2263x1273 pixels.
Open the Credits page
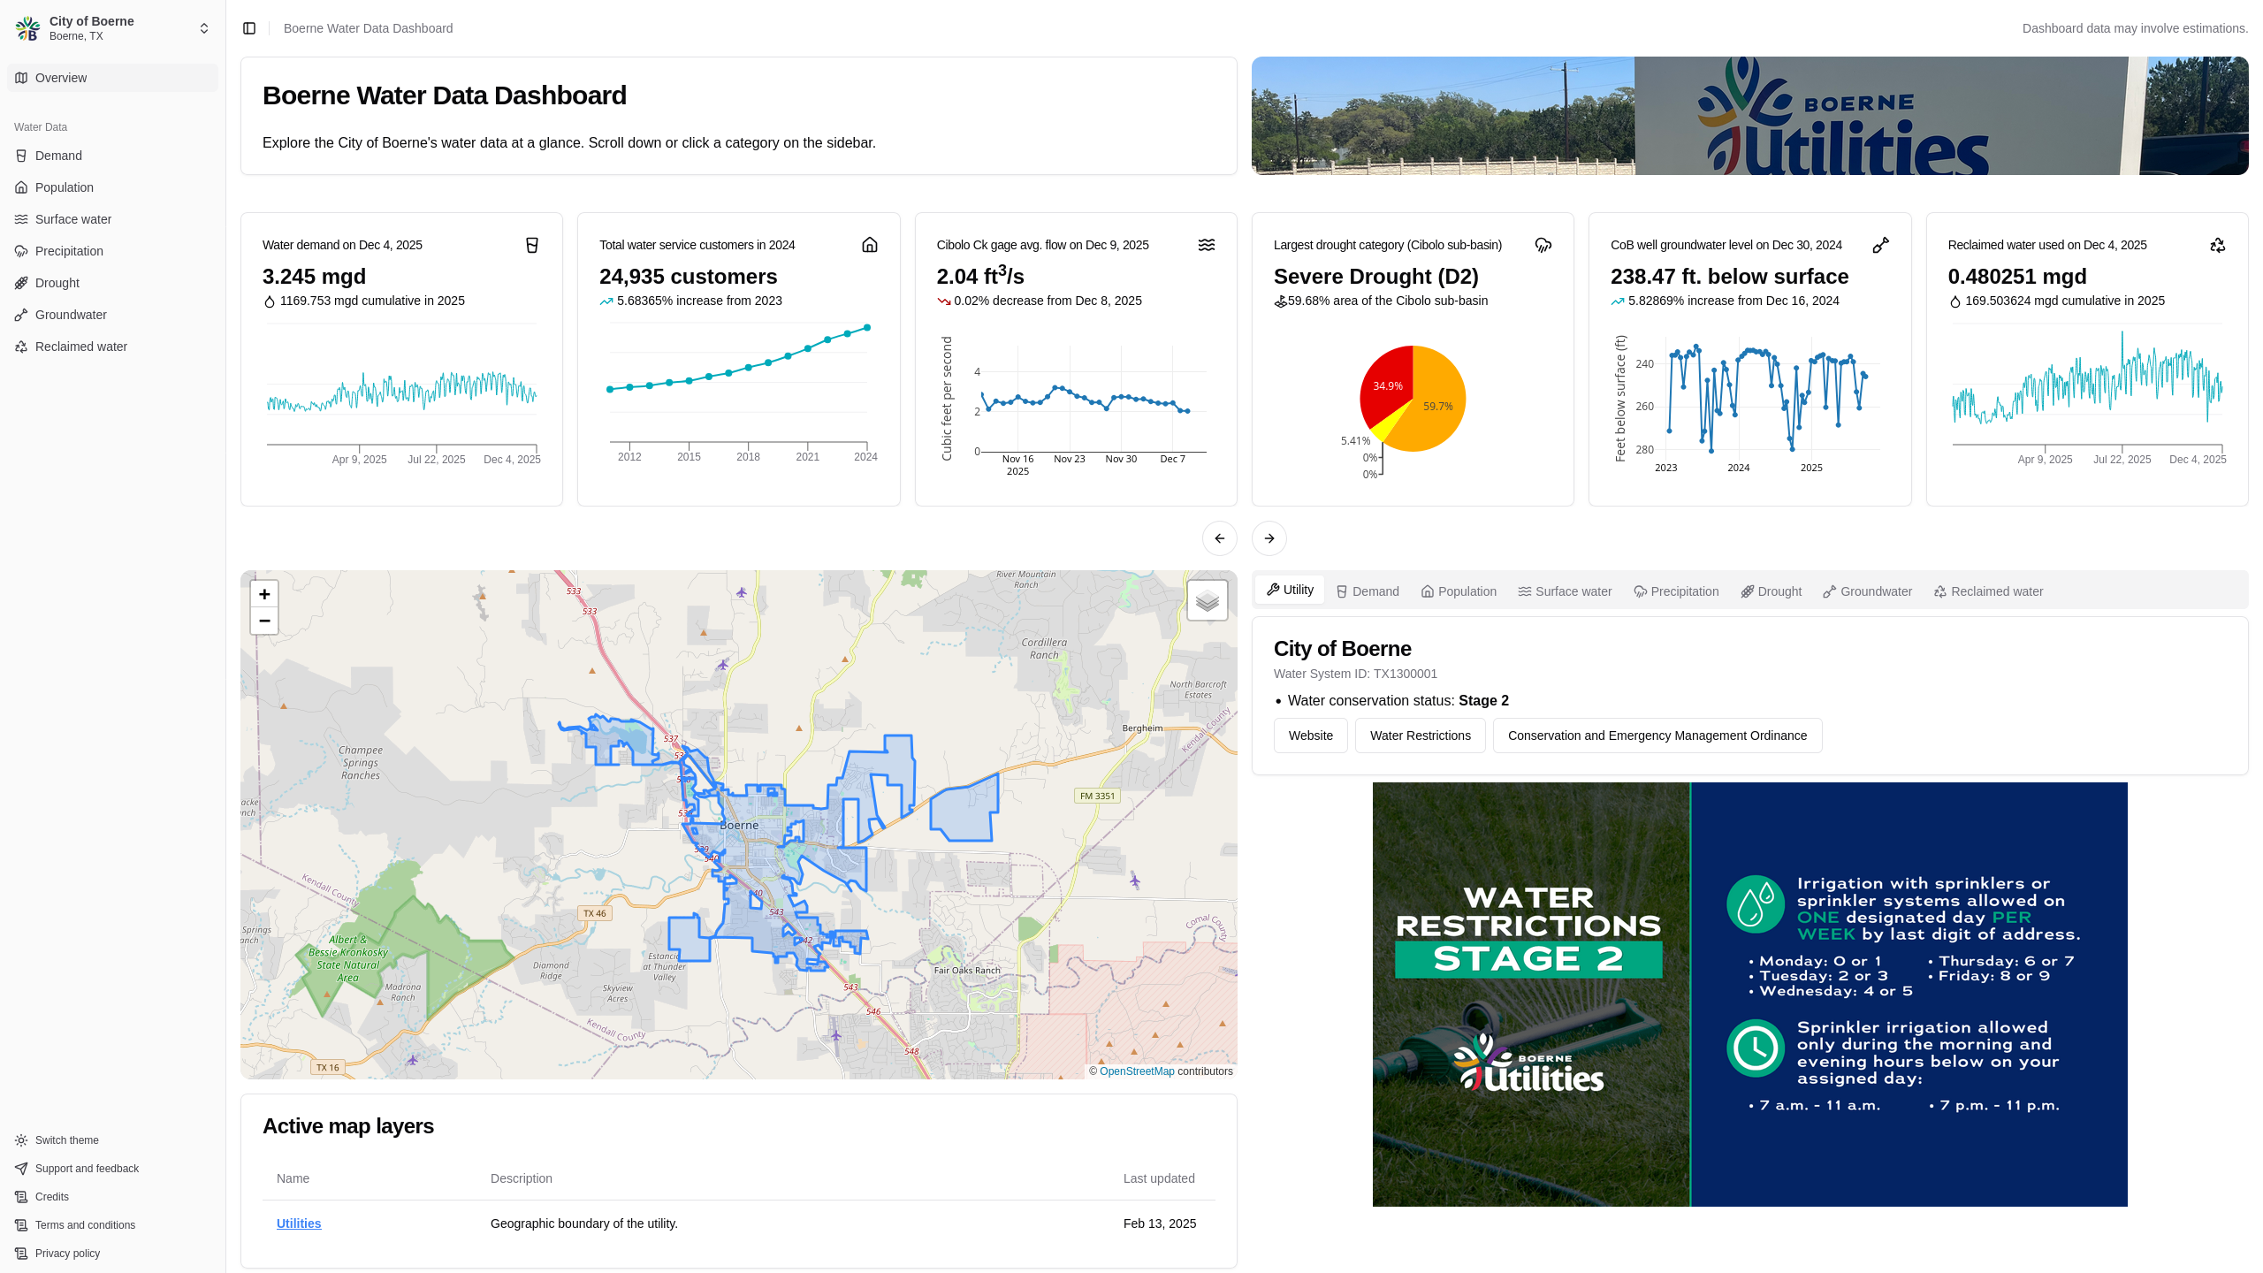[x=112, y=1197]
